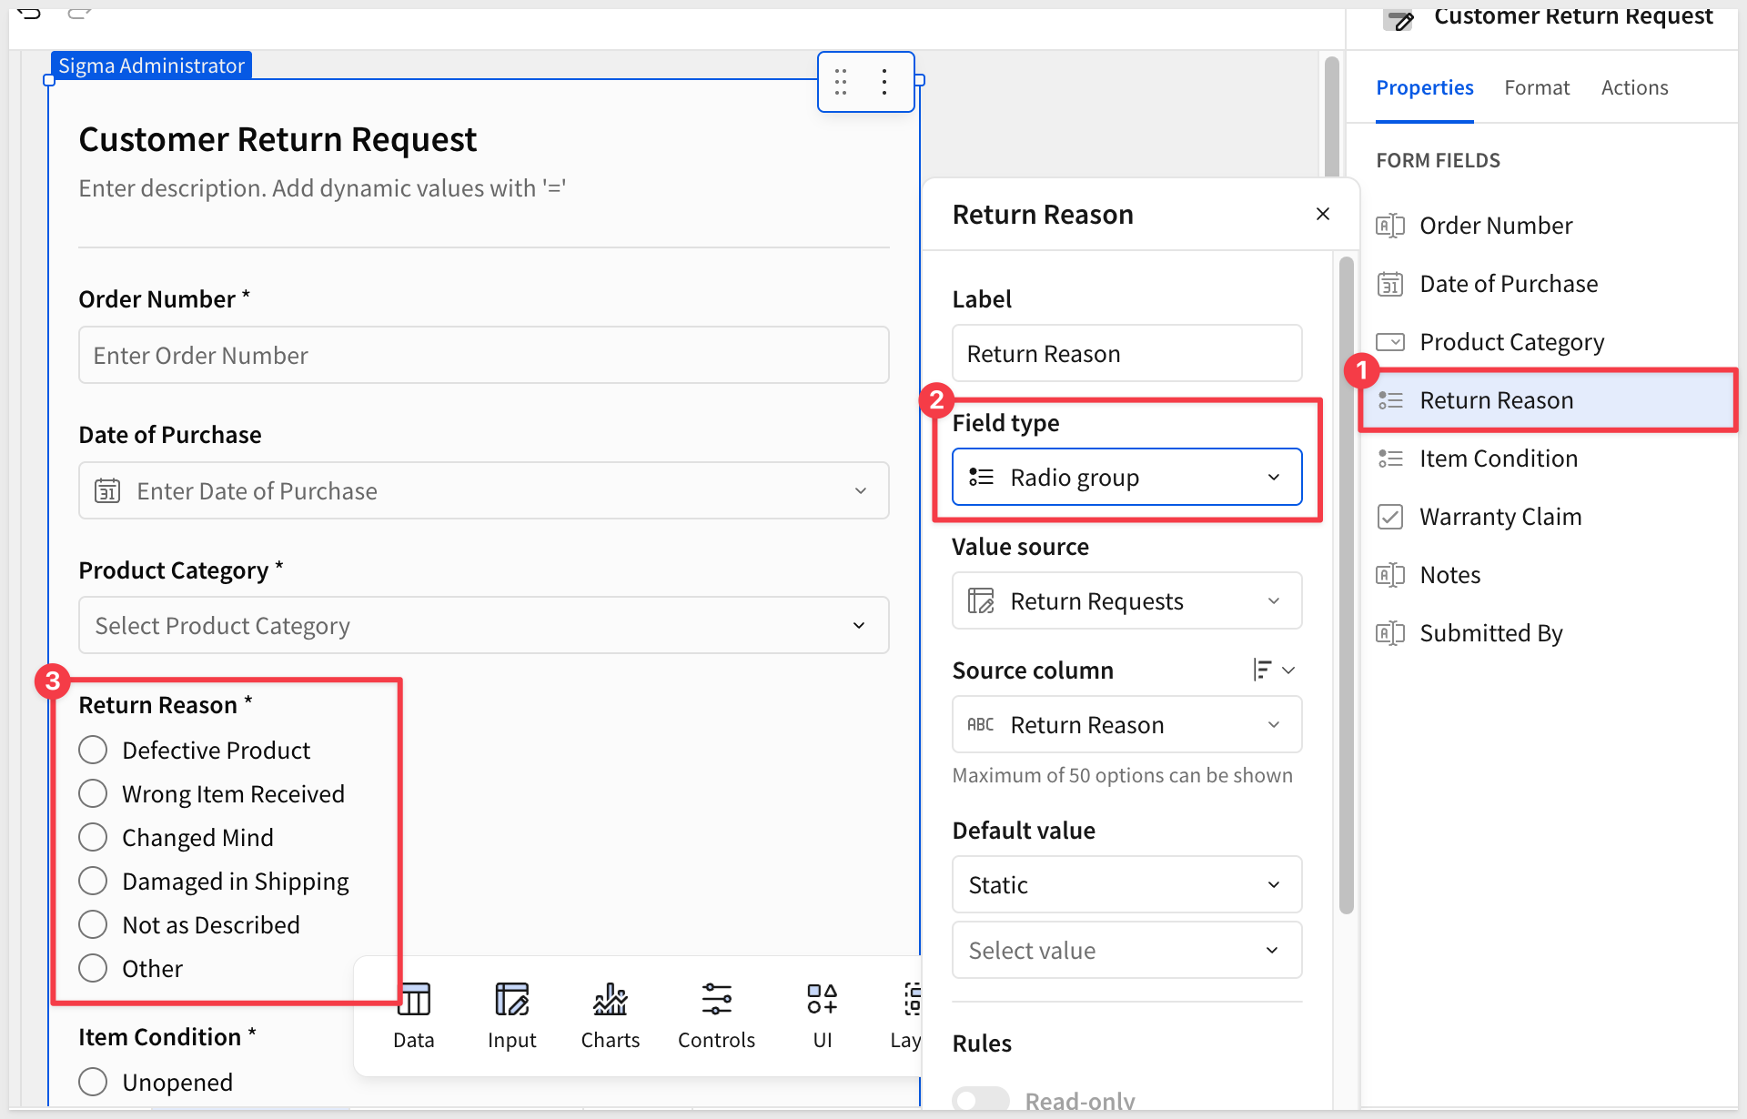Open the Value source Return Requests dropdown
Image resolution: width=1747 pixels, height=1119 pixels.
pos(1126,600)
